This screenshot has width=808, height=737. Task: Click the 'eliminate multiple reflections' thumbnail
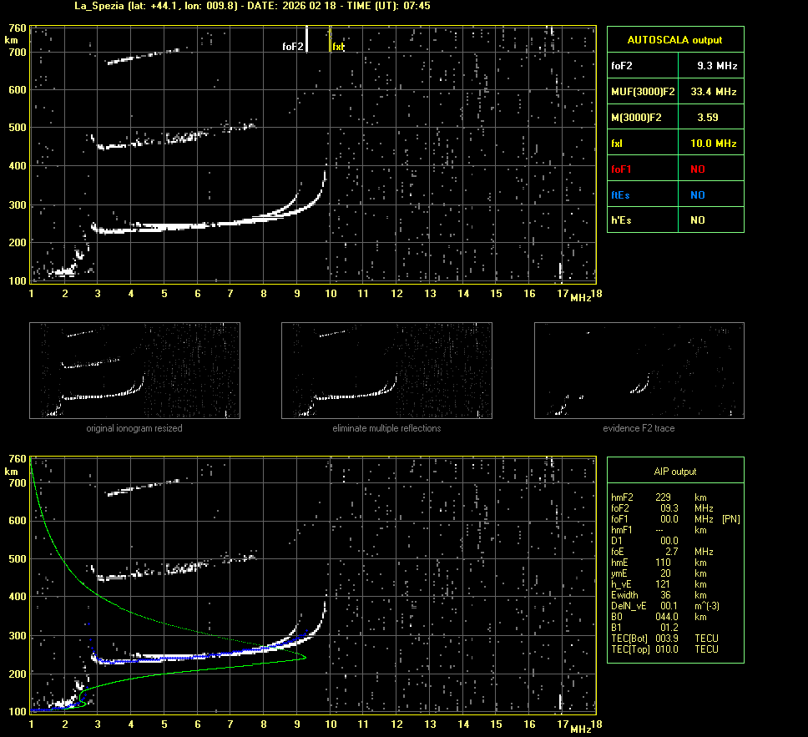(386, 371)
